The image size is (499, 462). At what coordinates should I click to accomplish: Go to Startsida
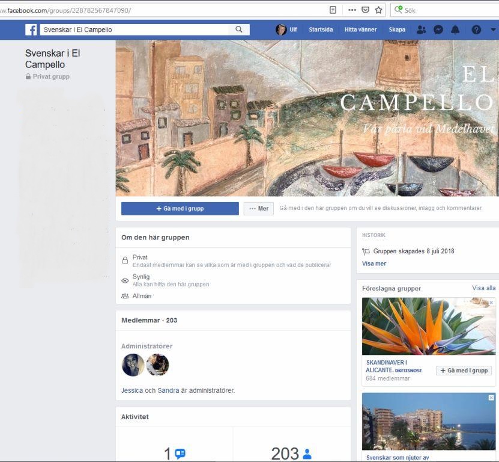[x=321, y=29]
